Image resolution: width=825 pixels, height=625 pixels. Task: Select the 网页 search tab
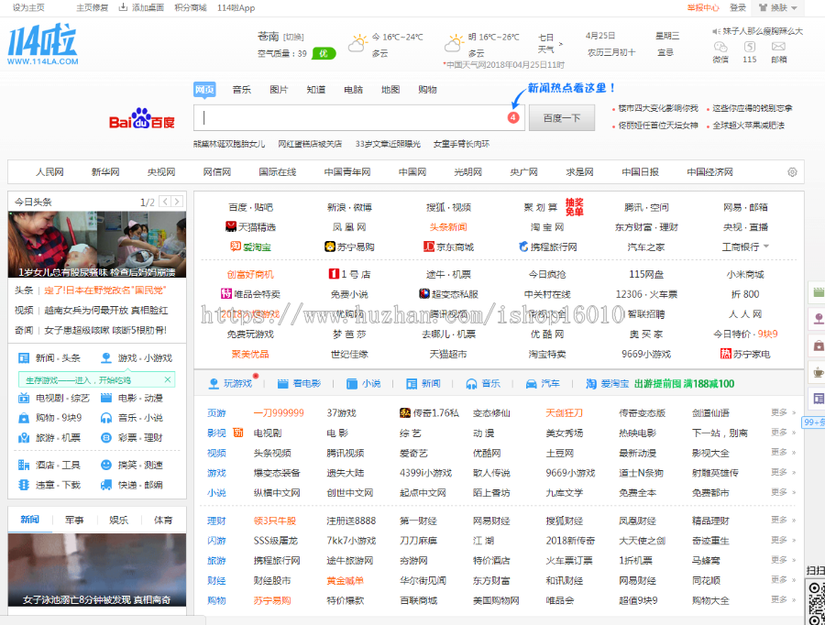click(x=204, y=90)
